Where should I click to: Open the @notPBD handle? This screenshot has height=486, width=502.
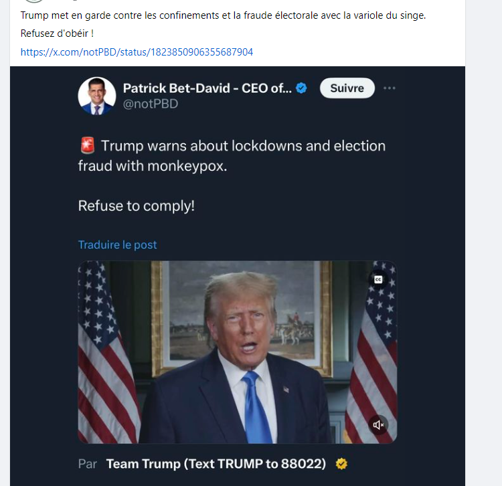[x=151, y=104]
